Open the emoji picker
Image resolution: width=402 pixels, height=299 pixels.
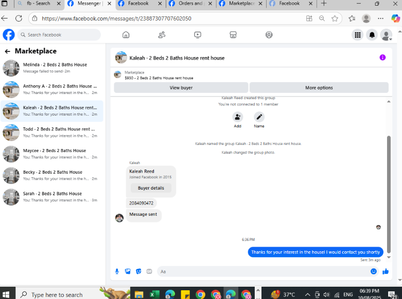(374, 271)
